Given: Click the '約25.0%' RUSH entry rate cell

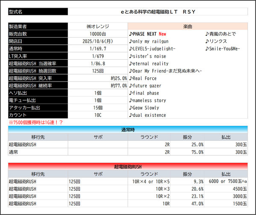Looking at the screenshot, I should click(x=98, y=78).
